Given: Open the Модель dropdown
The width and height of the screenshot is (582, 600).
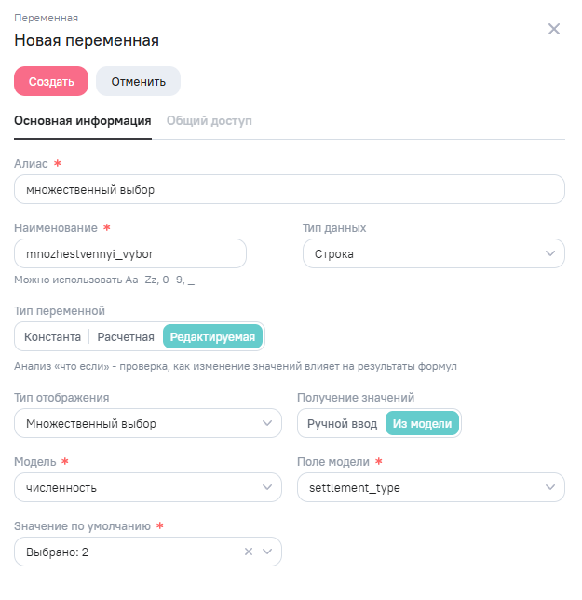Looking at the screenshot, I should point(147,487).
